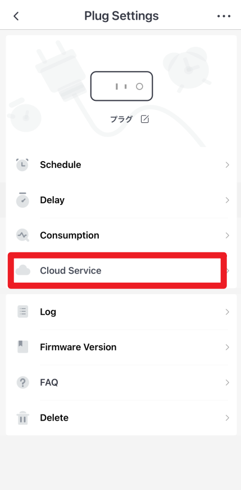Viewport: 241px width, 490px height.
Task: Tap the Delay stopwatch icon
Action: point(22,200)
